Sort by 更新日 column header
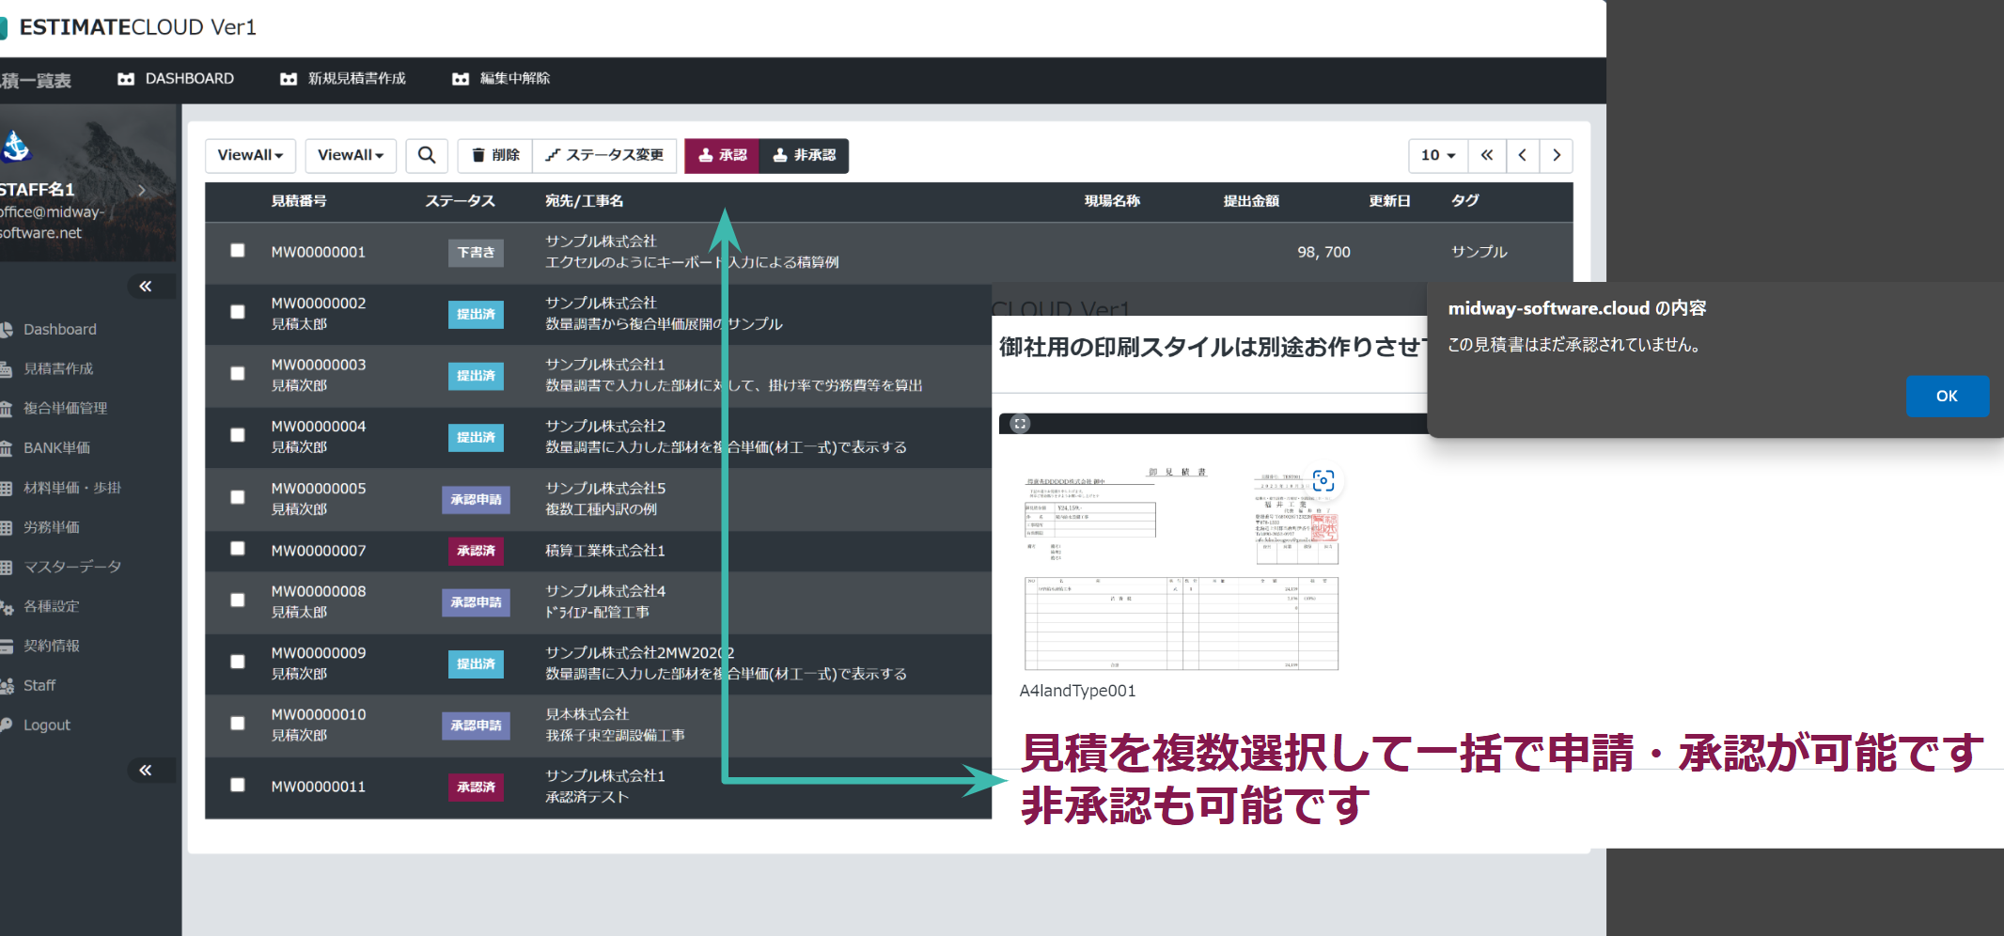 pos(1389,201)
